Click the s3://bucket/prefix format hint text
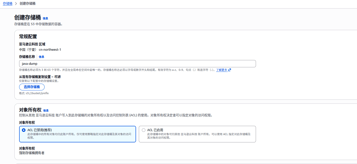 34,93
